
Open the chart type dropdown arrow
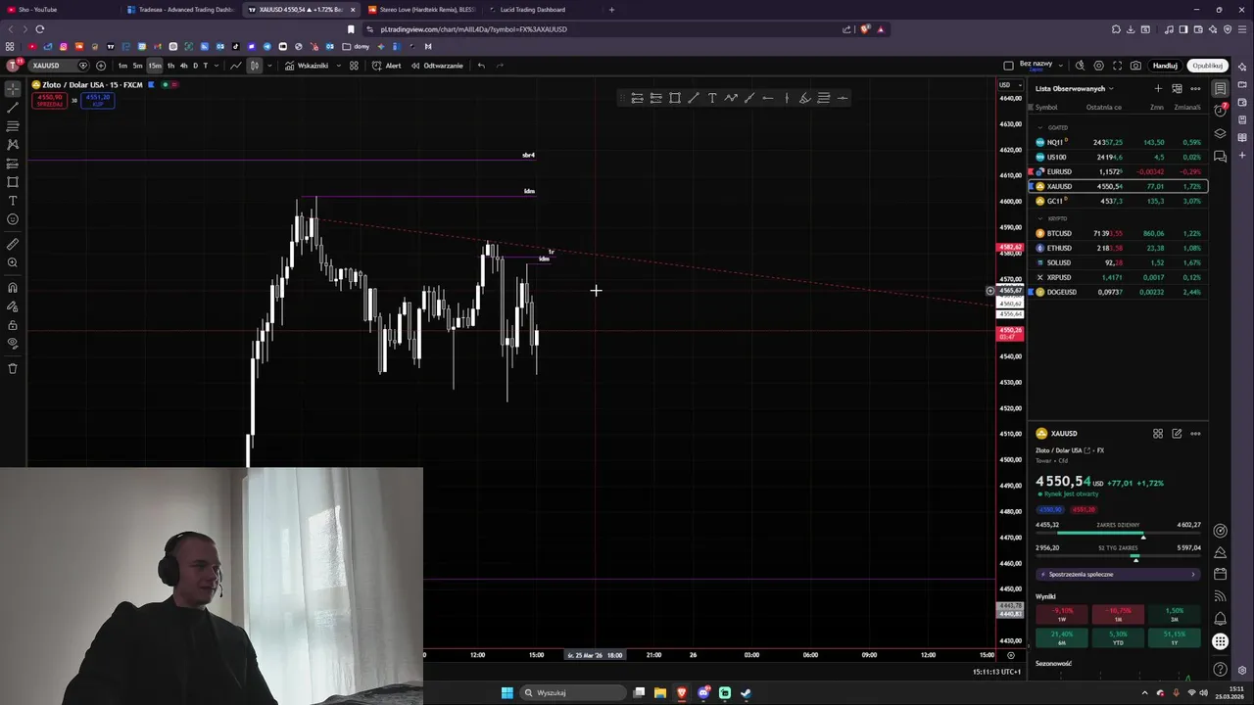(x=268, y=66)
